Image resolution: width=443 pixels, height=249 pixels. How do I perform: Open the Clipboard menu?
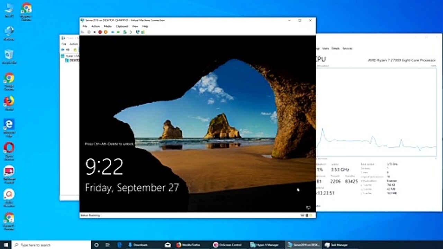tap(122, 26)
